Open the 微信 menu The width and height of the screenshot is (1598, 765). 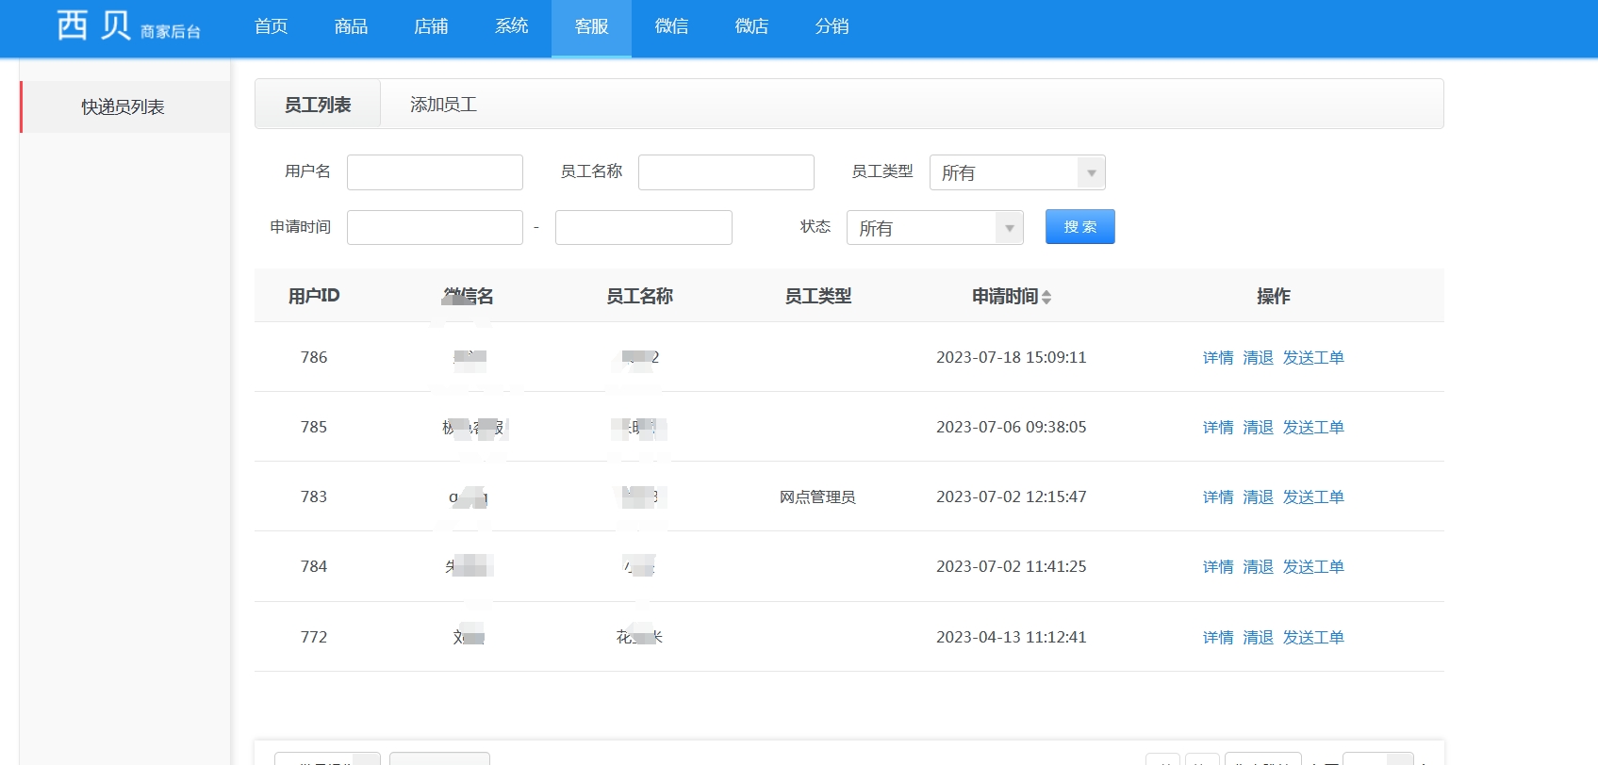pos(672,26)
